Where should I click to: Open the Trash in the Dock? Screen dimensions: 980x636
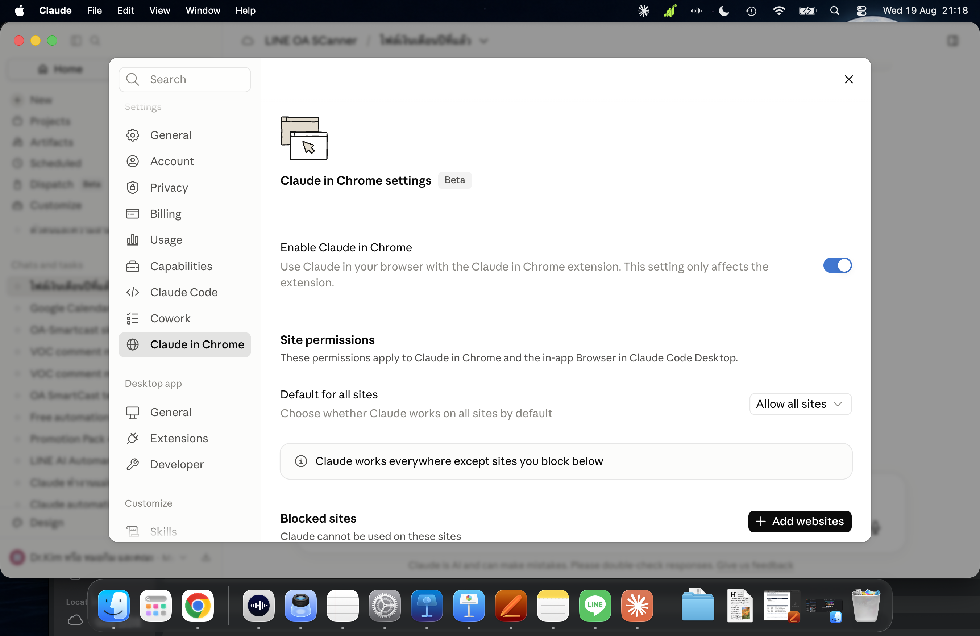click(x=865, y=605)
